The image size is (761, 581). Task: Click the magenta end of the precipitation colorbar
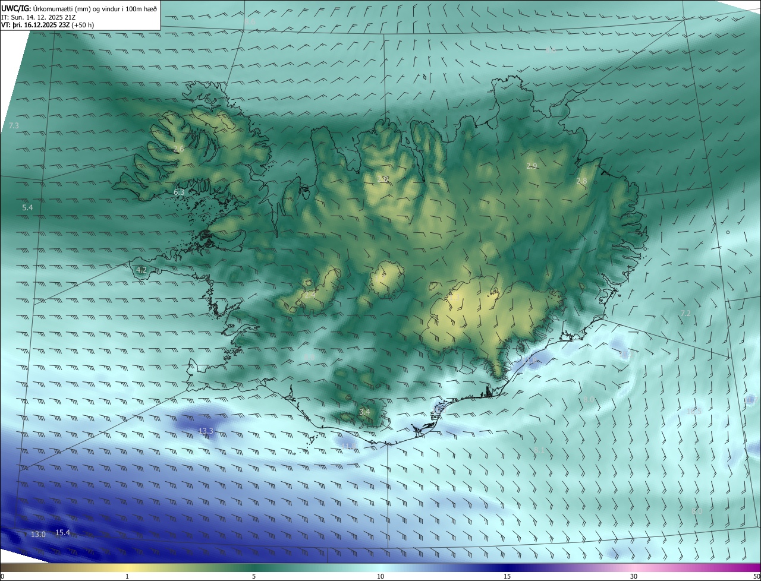[x=755, y=568]
